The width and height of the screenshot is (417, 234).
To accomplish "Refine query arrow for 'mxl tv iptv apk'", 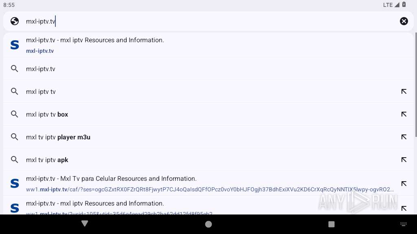I will 404,160.
